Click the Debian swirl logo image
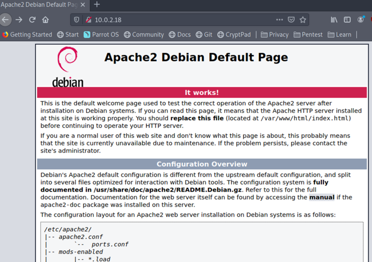 [68, 67]
